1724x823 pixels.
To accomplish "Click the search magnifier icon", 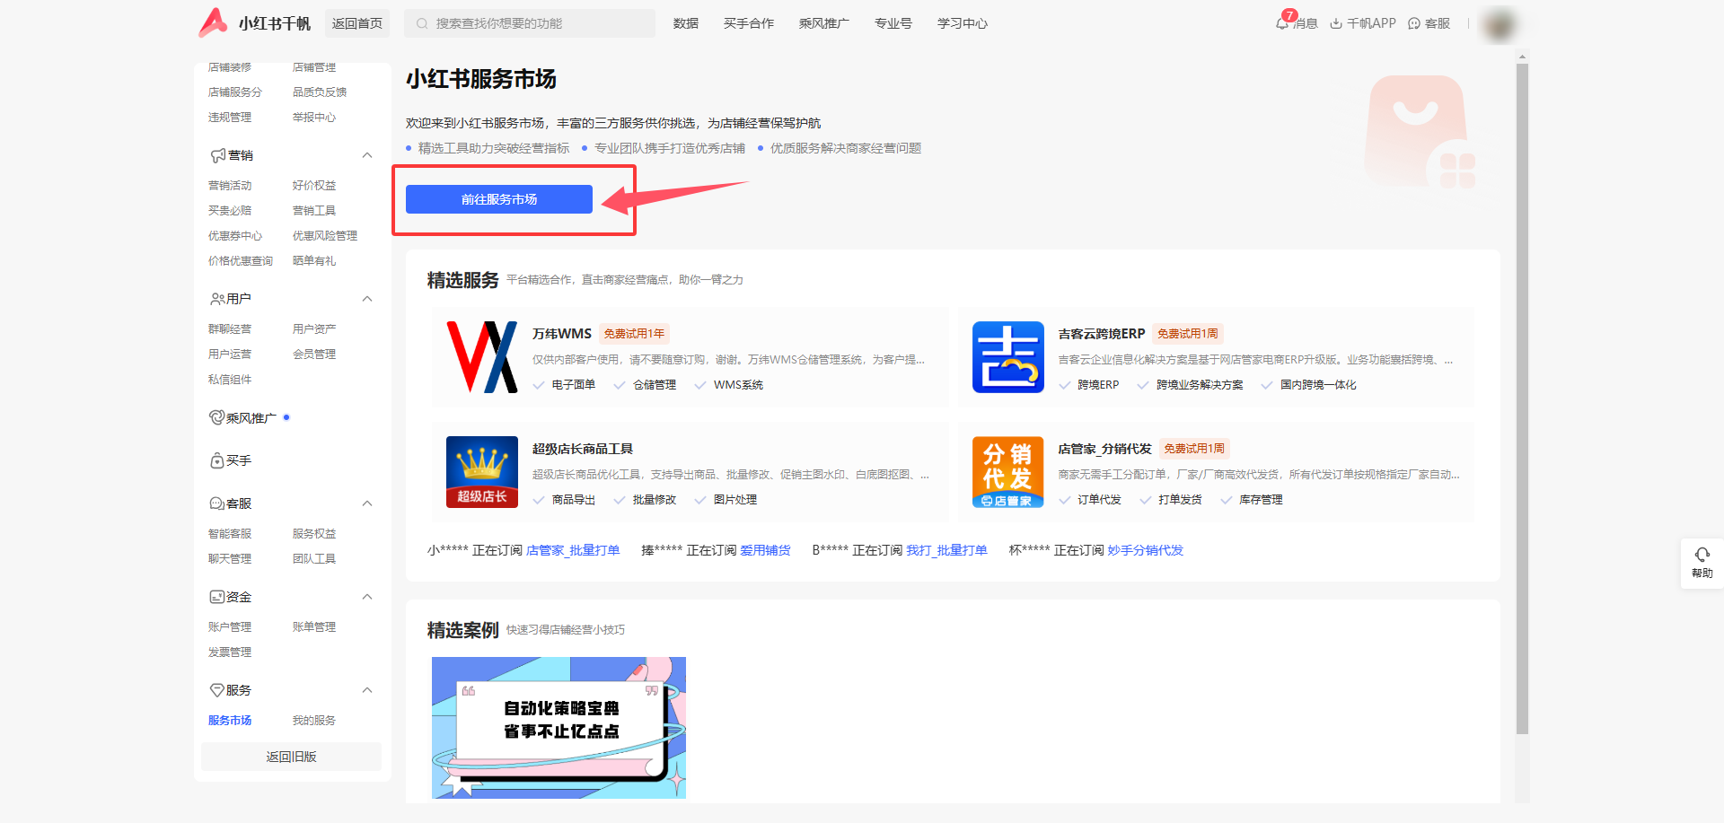I will [422, 23].
